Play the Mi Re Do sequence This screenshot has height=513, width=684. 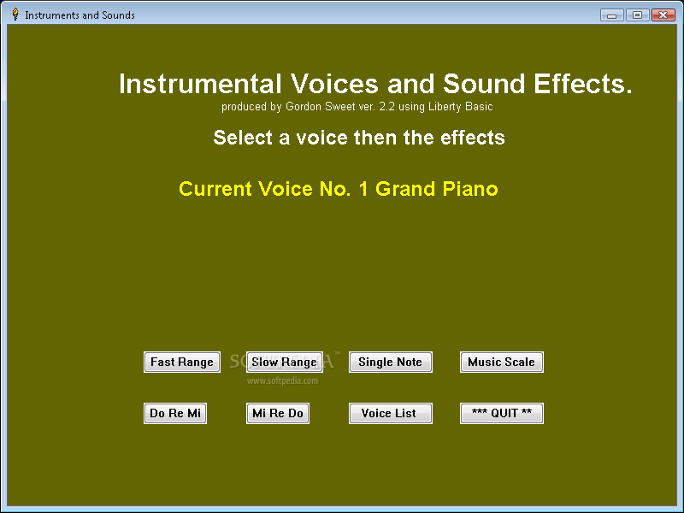[x=278, y=413]
